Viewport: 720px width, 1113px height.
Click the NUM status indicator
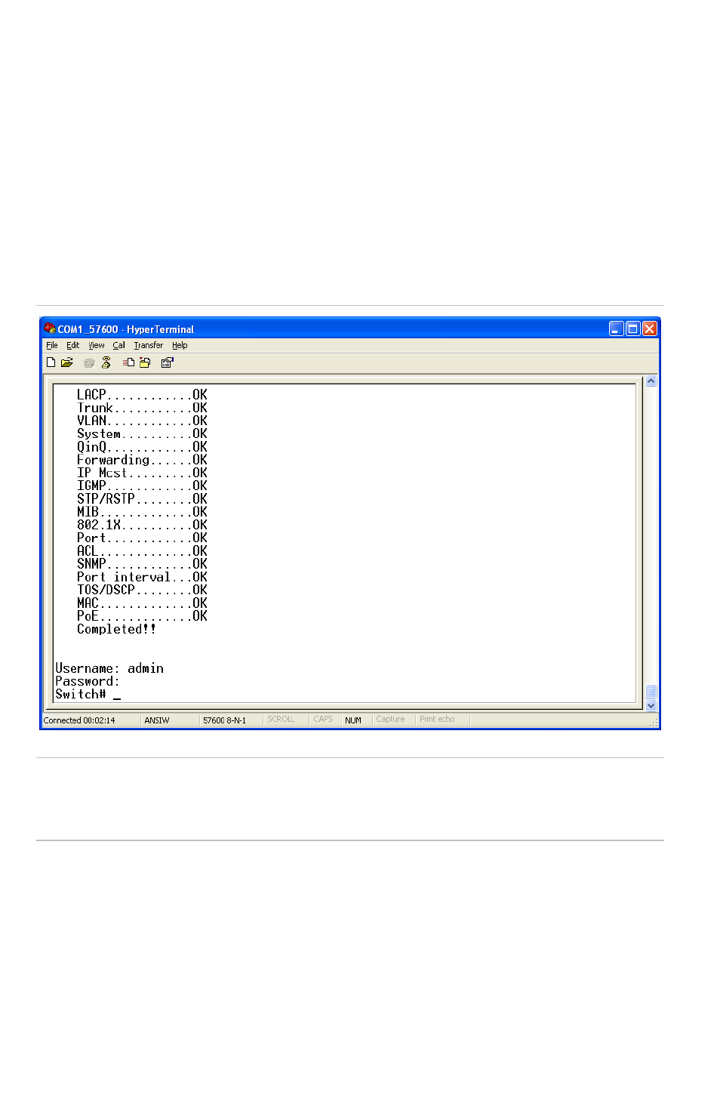tap(353, 720)
